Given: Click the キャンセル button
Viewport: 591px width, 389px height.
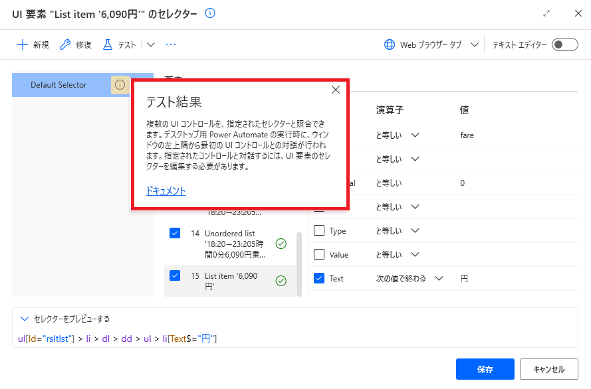Looking at the screenshot, I should (549, 369).
